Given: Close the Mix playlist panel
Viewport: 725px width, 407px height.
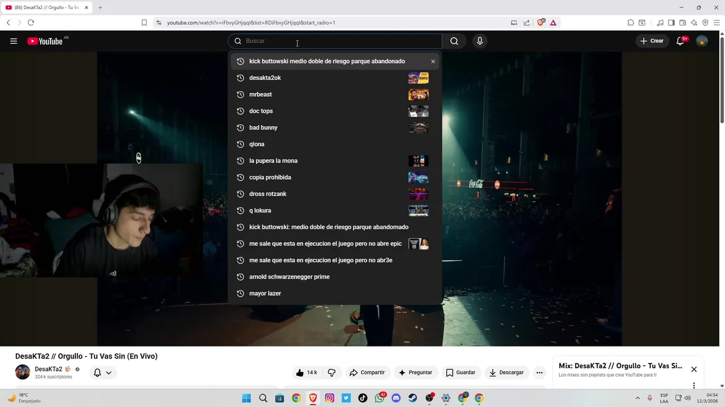Looking at the screenshot, I should click(694, 369).
